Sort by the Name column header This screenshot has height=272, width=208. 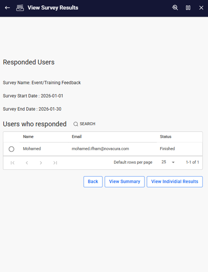pyautogui.click(x=28, y=137)
